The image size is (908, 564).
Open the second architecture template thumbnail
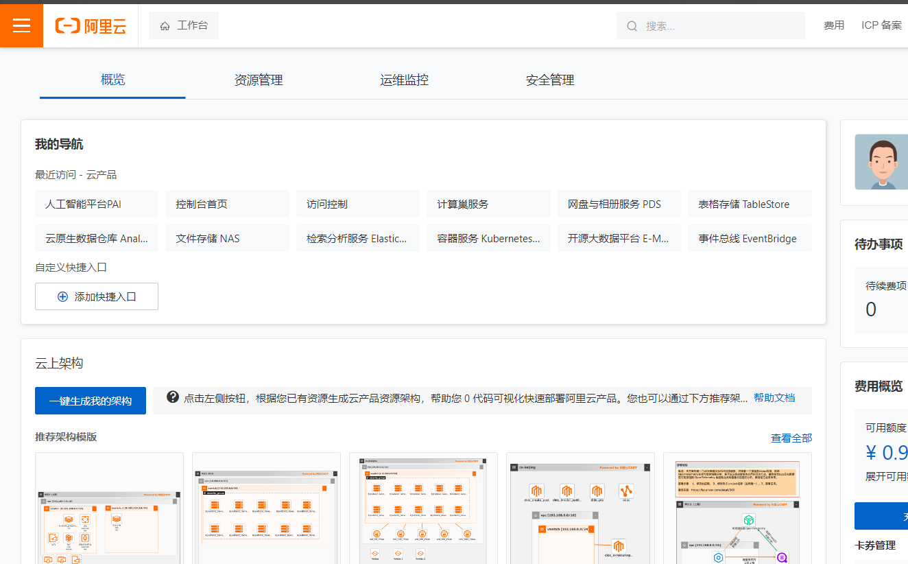(266, 508)
